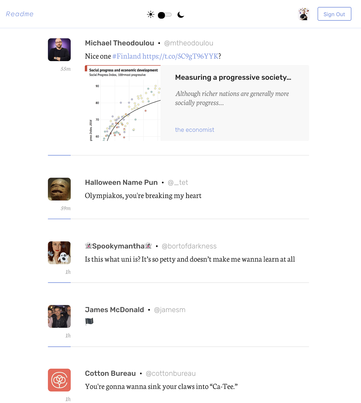Screen dimensions: 361x403
Task: Select the @cottonbureau handle
Action: pyautogui.click(x=171, y=373)
